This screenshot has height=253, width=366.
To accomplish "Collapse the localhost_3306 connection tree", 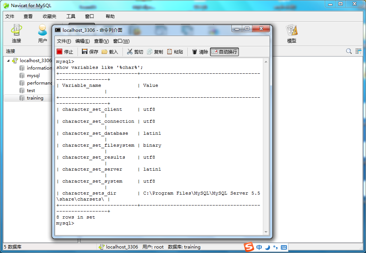I will click(9, 60).
